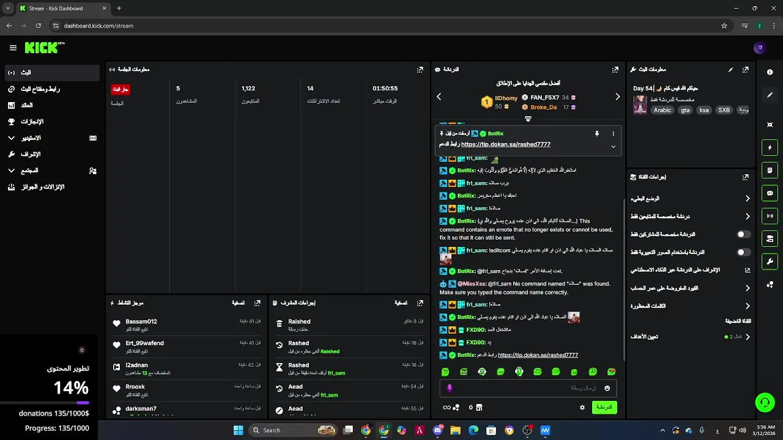Filter the activity feed
Viewport: 783px width, 440px height.
tap(238, 302)
